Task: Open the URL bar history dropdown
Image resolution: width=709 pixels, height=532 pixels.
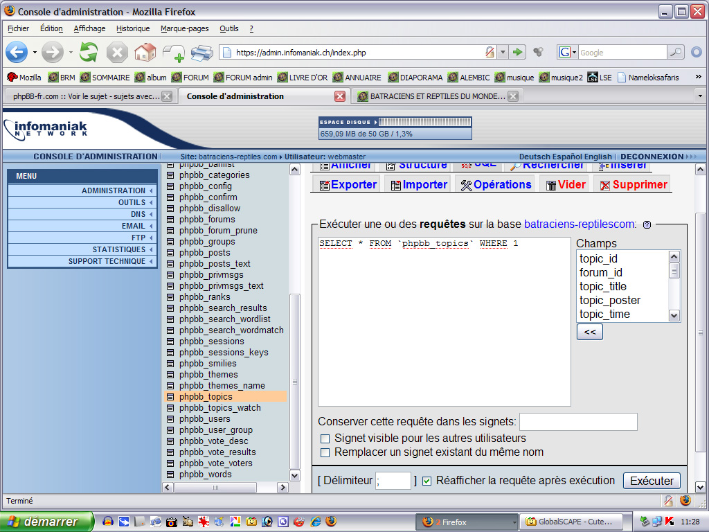Action: [503, 52]
